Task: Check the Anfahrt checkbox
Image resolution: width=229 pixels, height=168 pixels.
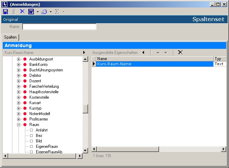Action: [31, 130]
